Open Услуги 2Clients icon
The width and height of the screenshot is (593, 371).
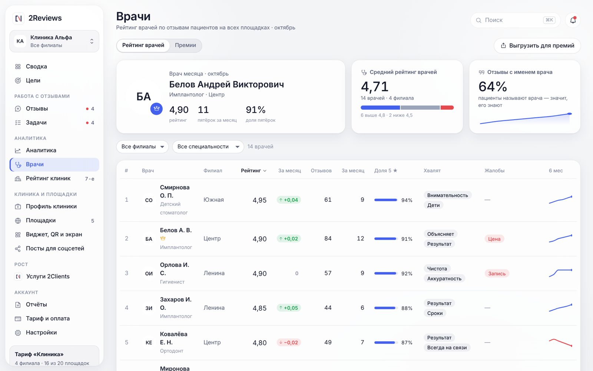click(18, 277)
